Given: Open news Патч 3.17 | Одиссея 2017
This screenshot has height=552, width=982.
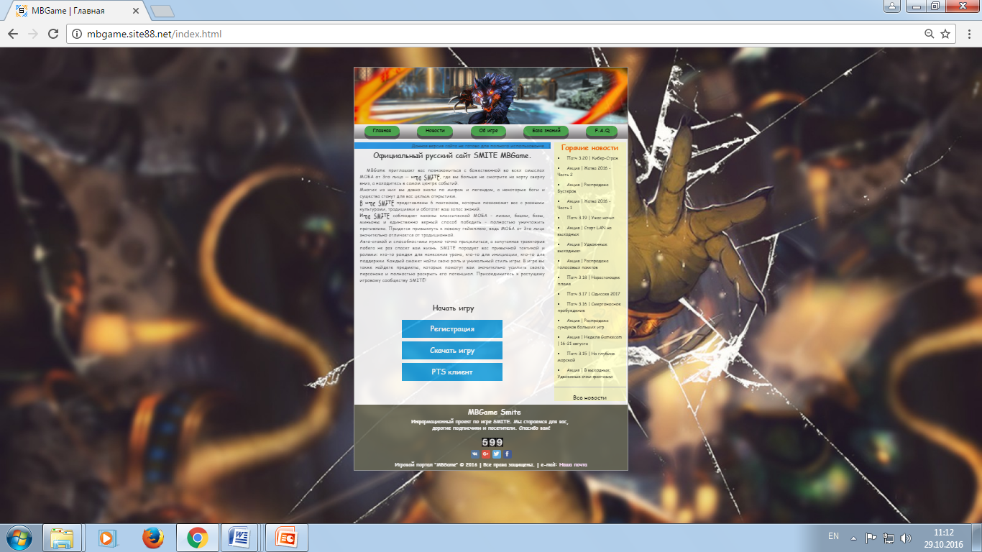Looking at the screenshot, I should (x=593, y=293).
